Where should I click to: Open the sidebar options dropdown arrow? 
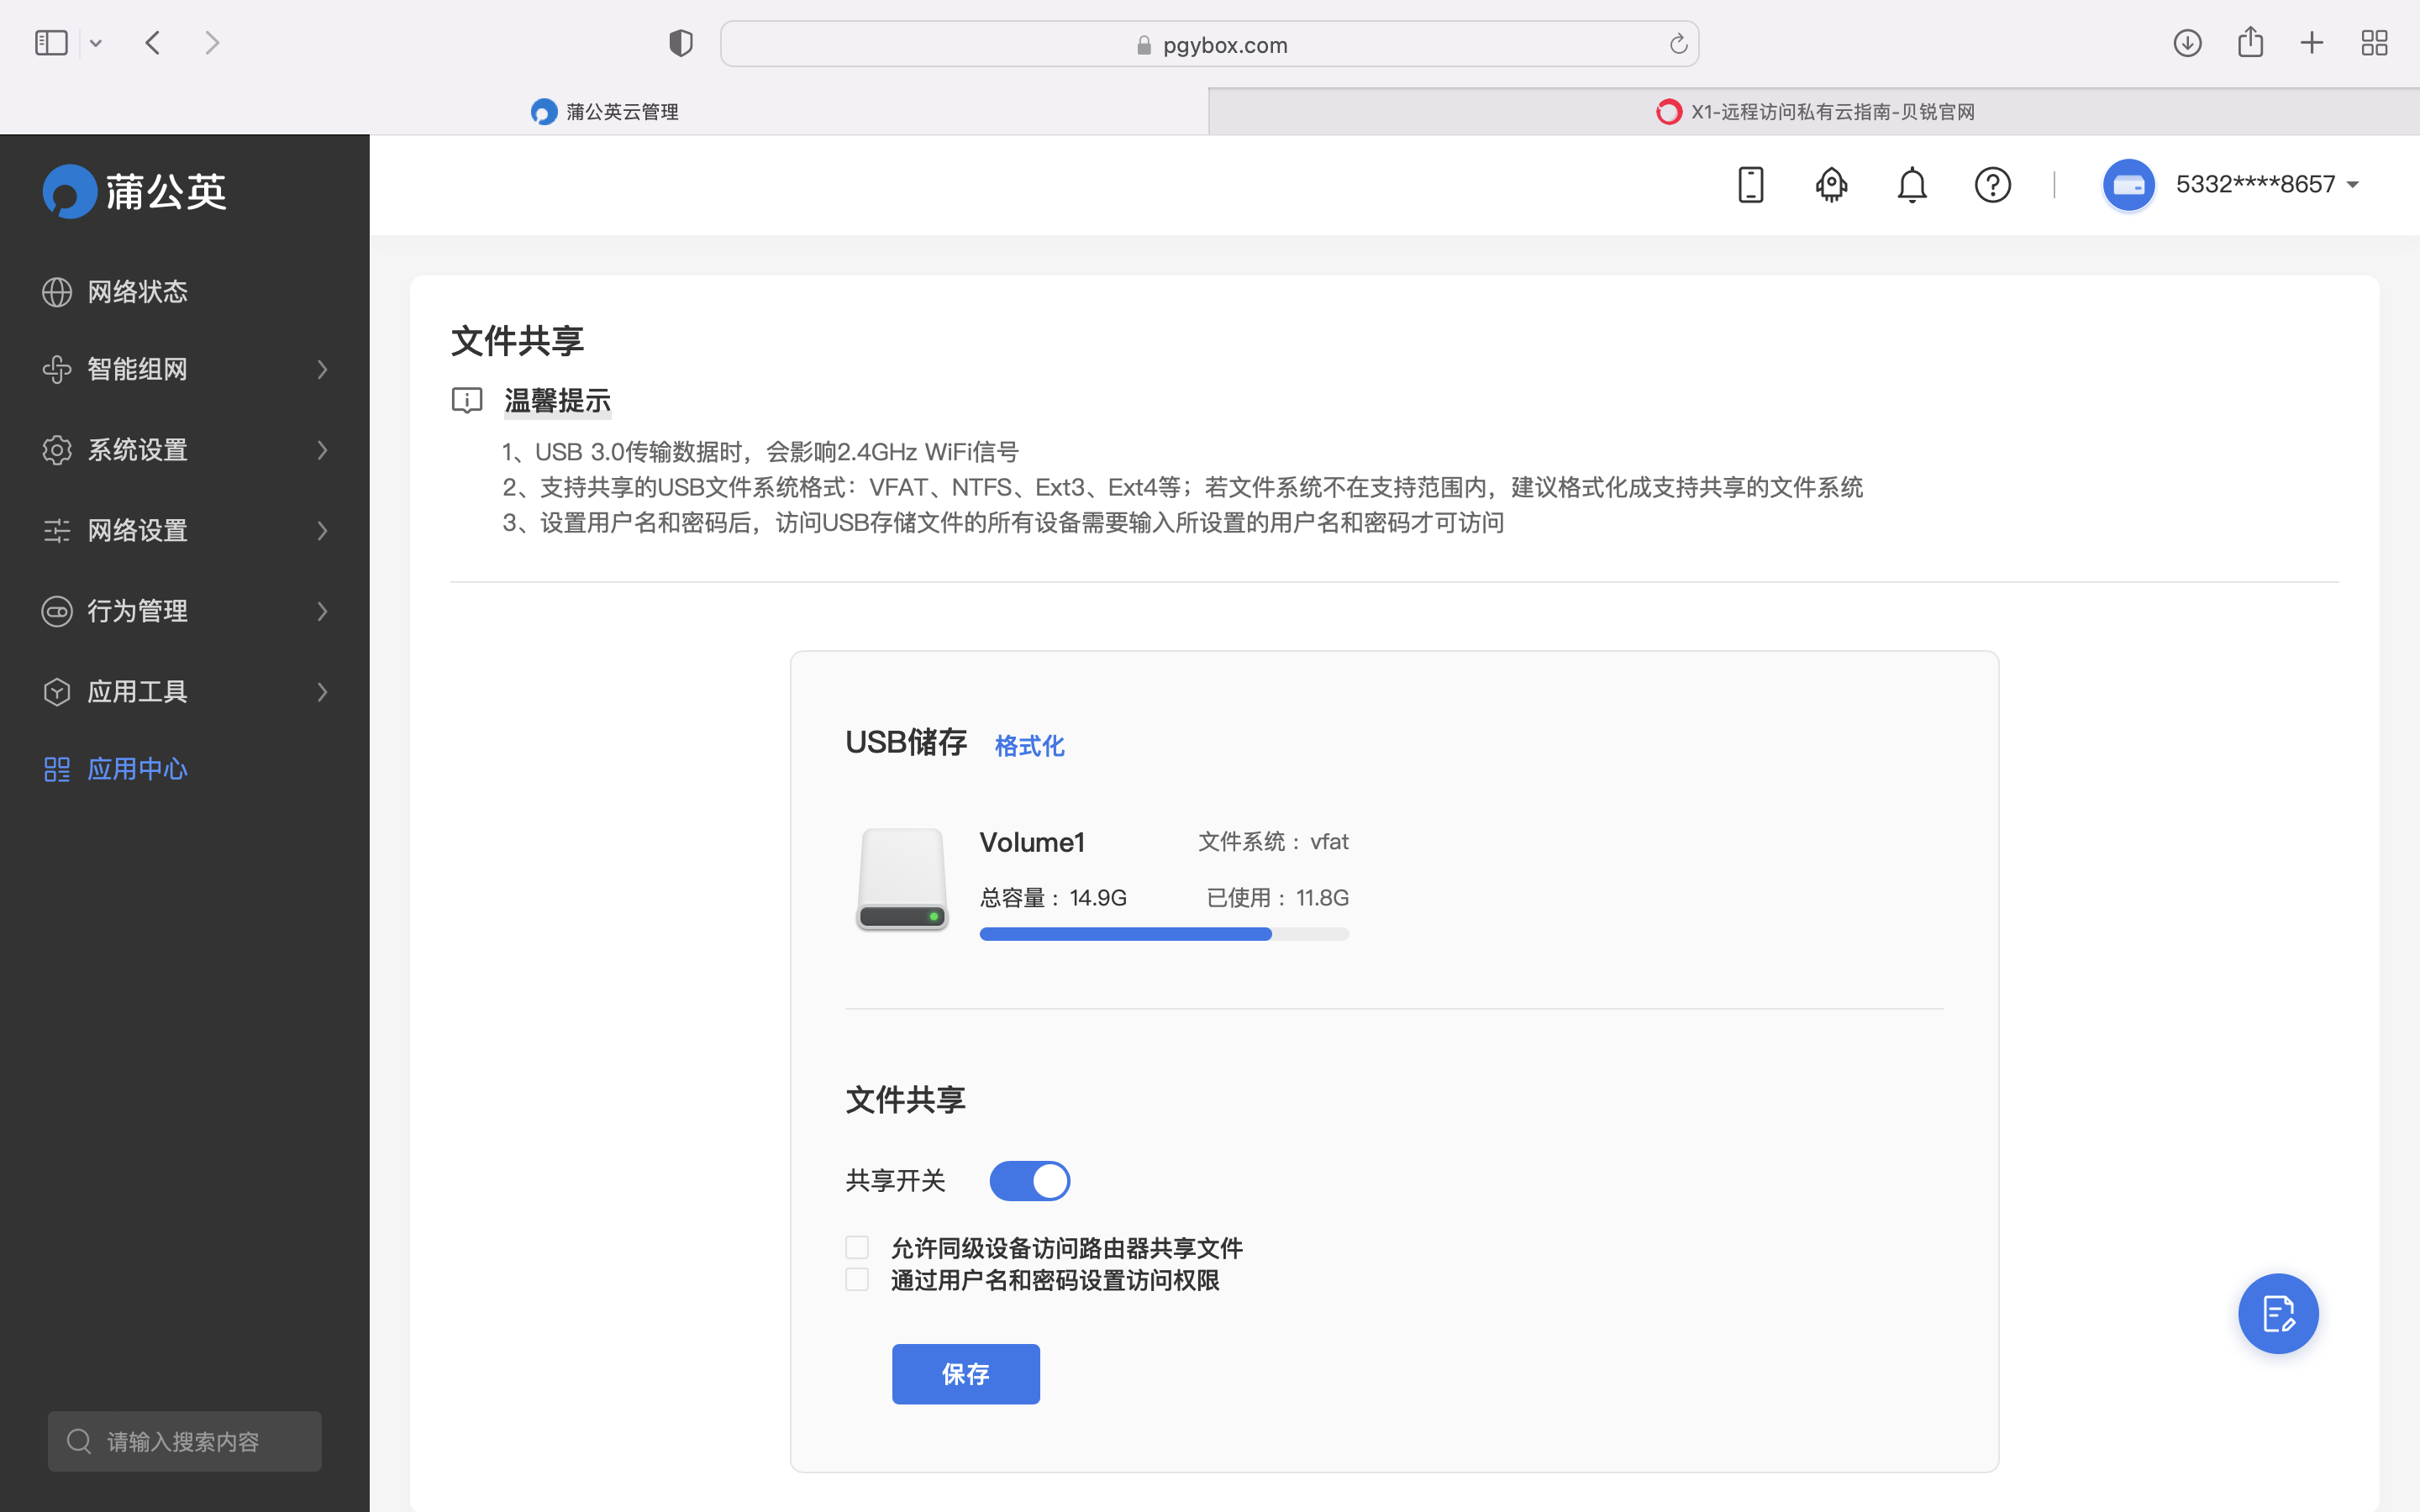pos(96,43)
